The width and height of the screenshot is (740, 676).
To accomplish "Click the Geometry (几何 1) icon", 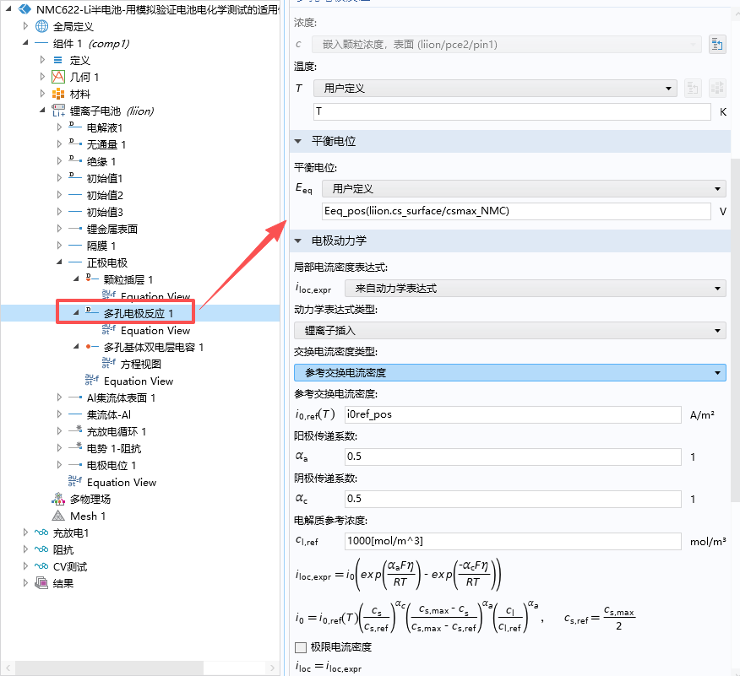I will 58,77.
